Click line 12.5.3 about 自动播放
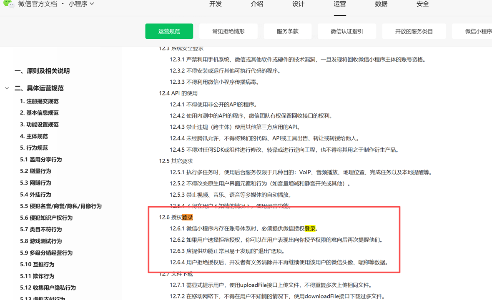Image resolution: width=492 pixels, height=300 pixels. click(231, 195)
